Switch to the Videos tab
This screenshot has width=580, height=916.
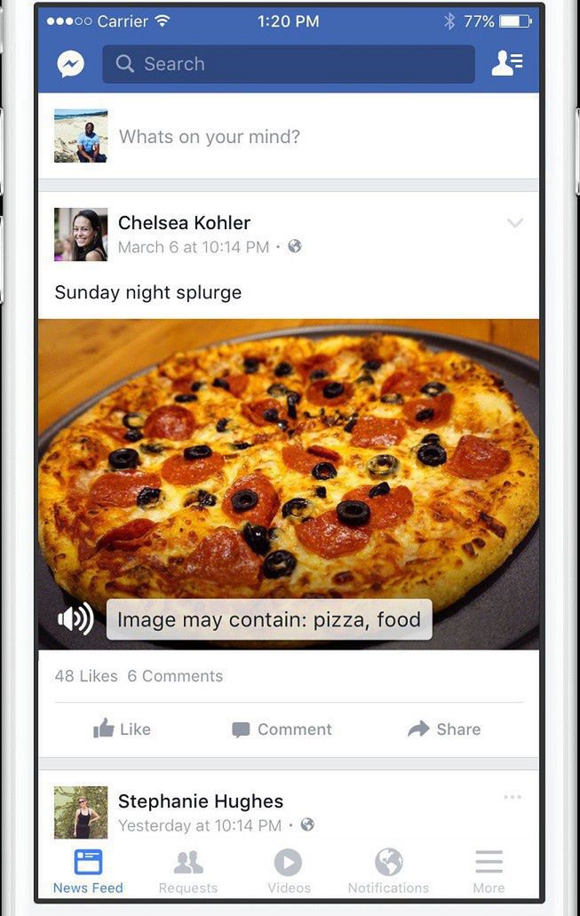coord(289,872)
